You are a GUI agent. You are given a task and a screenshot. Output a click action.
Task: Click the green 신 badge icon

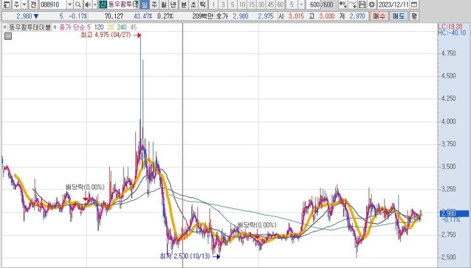click(103, 4)
